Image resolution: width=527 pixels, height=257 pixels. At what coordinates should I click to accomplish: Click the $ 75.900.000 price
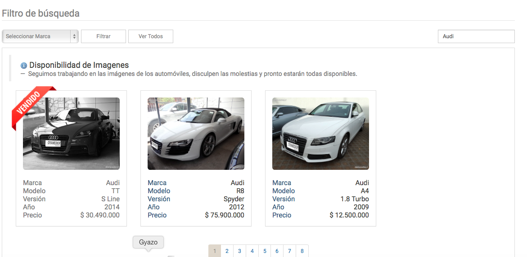(x=225, y=215)
